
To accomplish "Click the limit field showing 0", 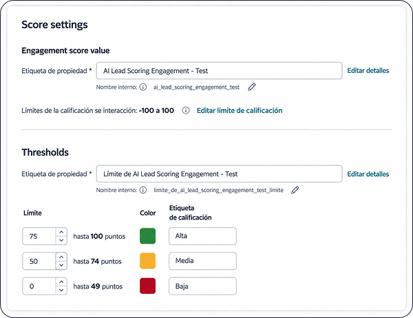I will coord(39,286).
